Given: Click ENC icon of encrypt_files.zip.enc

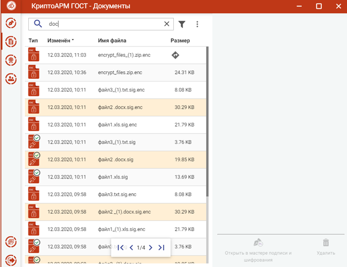Looking at the screenshot, I should click(34, 72).
